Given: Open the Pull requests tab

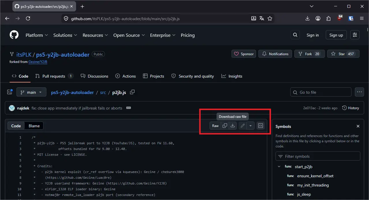Looking at the screenshot, I should tap(54, 76).
